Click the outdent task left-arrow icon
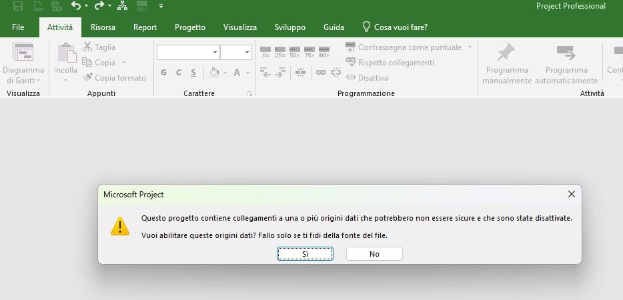The width and height of the screenshot is (623, 300). coord(265,73)
